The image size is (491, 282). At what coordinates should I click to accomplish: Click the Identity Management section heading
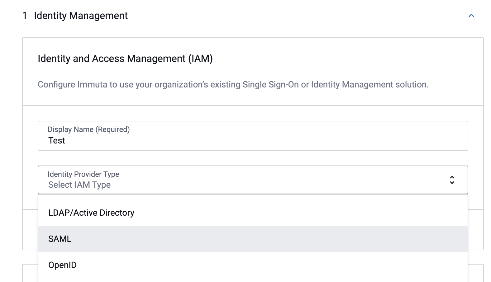click(81, 16)
